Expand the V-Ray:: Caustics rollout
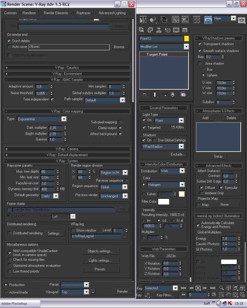 click(67, 68)
